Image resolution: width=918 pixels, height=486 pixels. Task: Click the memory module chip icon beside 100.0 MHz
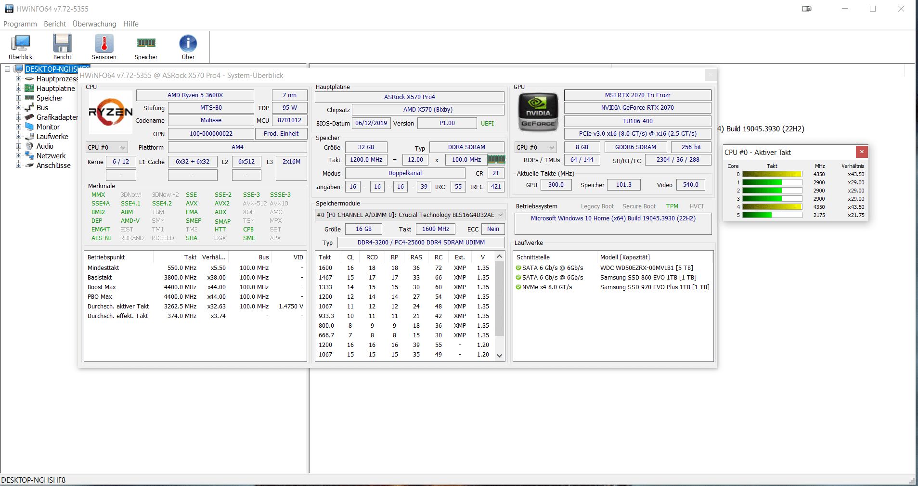496,159
